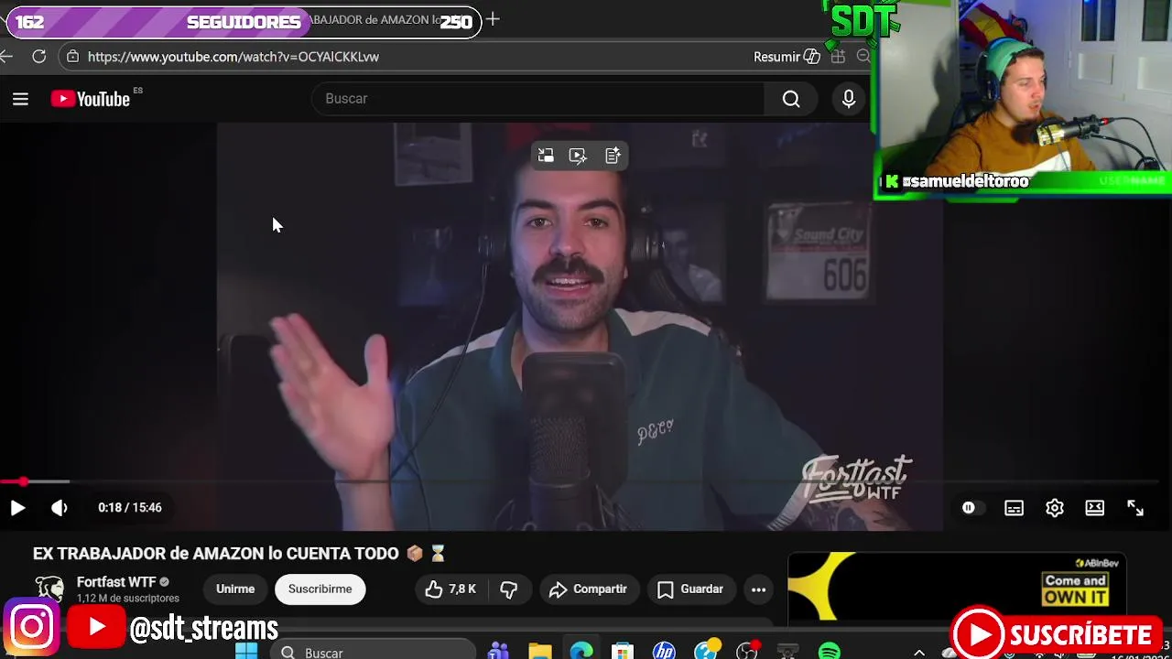Open the Fortfast WTF channel name link

[x=116, y=582]
